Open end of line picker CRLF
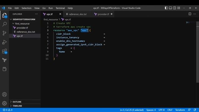Screen dimensions: 199x112 coord(170,110)
